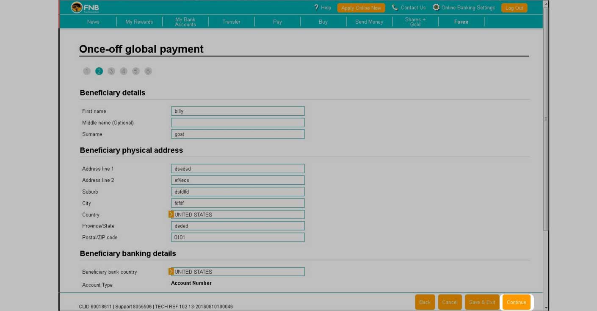Click the Continue button
This screenshot has width=597, height=311.
click(x=516, y=302)
